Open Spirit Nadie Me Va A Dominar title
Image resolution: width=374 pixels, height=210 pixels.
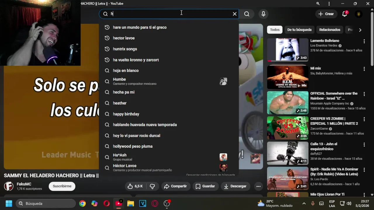coord(334,171)
